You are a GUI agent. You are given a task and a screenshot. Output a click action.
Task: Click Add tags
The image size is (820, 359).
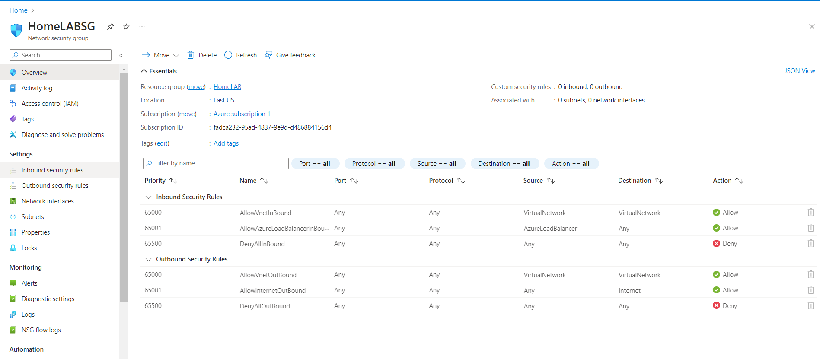click(x=226, y=143)
